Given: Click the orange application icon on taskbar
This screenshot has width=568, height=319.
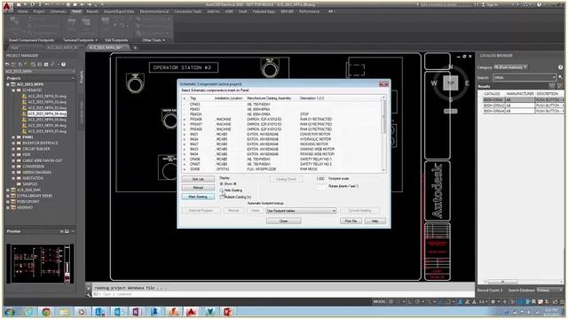Looking at the screenshot, I should point(173,312).
